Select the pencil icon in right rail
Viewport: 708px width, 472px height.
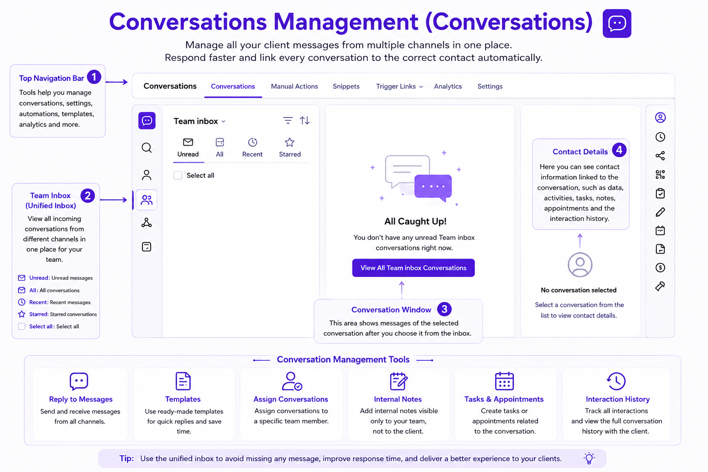point(660,212)
